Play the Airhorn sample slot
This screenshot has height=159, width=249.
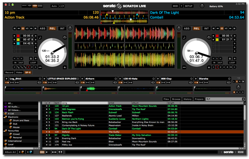82,79
